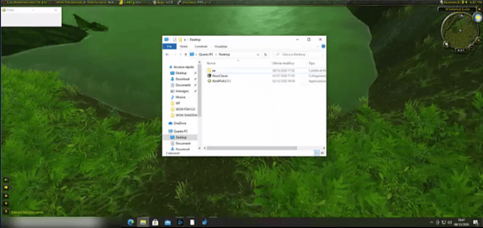
Task: Select Questo PC in the navigation tree
Action: [180, 131]
